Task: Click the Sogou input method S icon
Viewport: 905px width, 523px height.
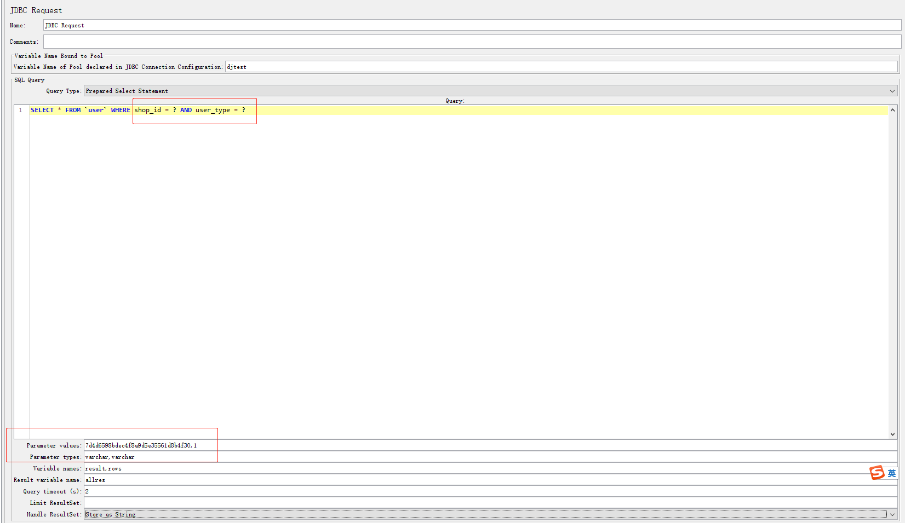Action: click(877, 473)
